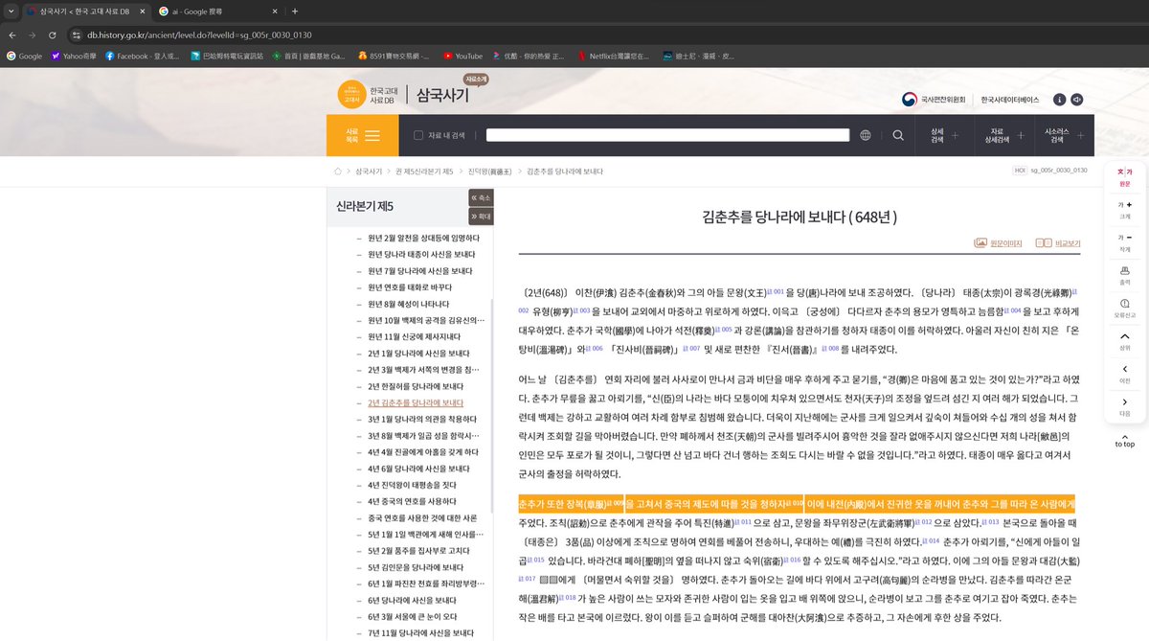Image resolution: width=1149 pixels, height=641 pixels.
Task: Click the info circle icon in header
Action: (1060, 100)
